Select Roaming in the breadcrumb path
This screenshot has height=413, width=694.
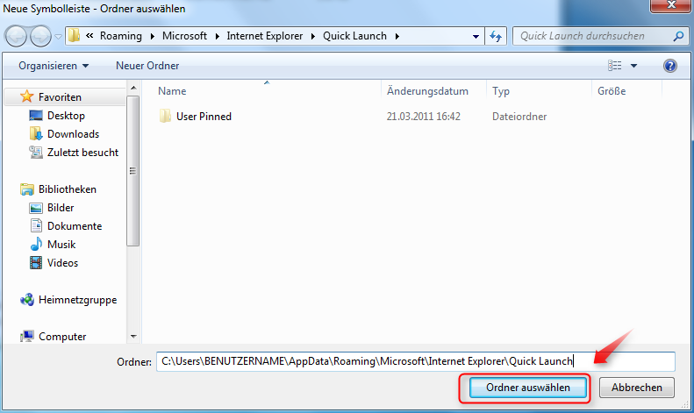(x=121, y=36)
